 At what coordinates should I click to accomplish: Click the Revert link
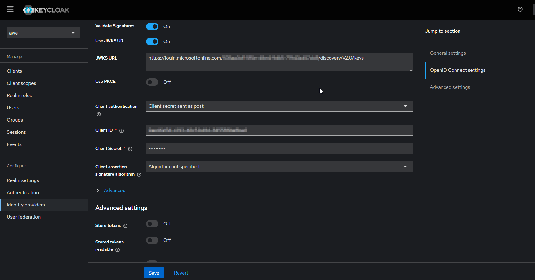pos(181,273)
